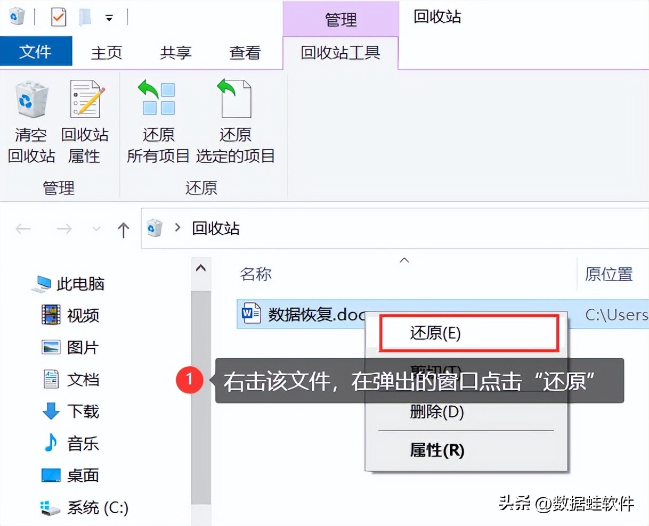
Task: Select 系统 (C:) drive in sidebar
Action: click(x=85, y=507)
